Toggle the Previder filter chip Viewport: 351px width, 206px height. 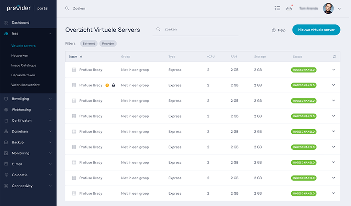pos(108,43)
